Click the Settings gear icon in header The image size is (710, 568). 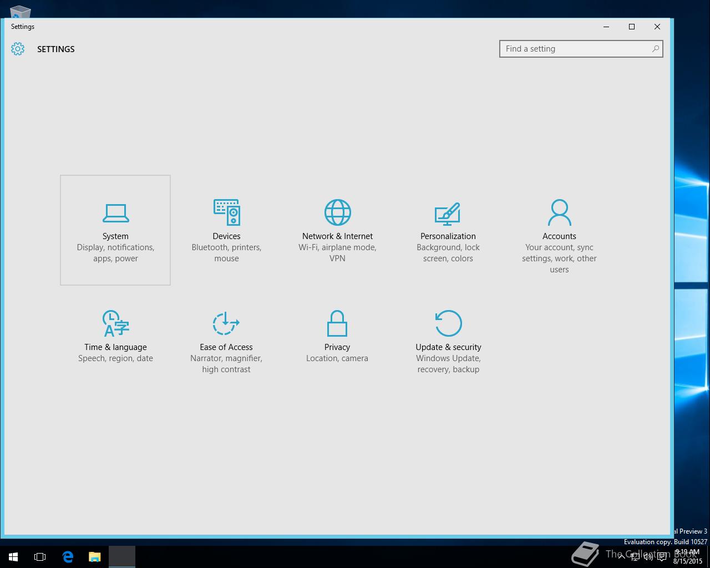tap(18, 49)
